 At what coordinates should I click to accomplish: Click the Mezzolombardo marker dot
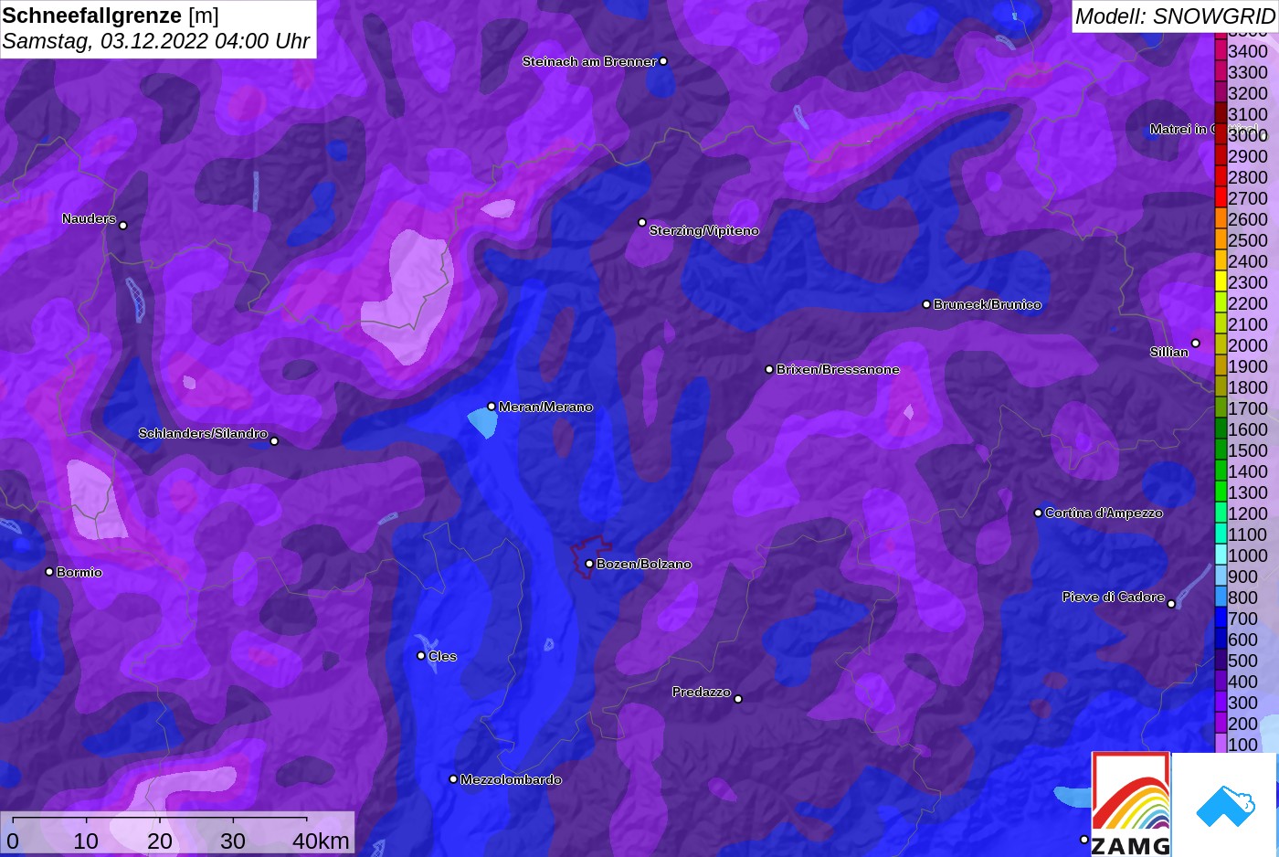pyautogui.click(x=453, y=779)
